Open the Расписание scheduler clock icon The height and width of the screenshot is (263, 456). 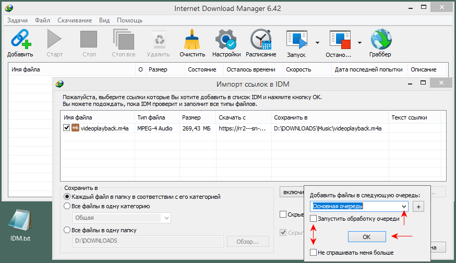(x=260, y=40)
